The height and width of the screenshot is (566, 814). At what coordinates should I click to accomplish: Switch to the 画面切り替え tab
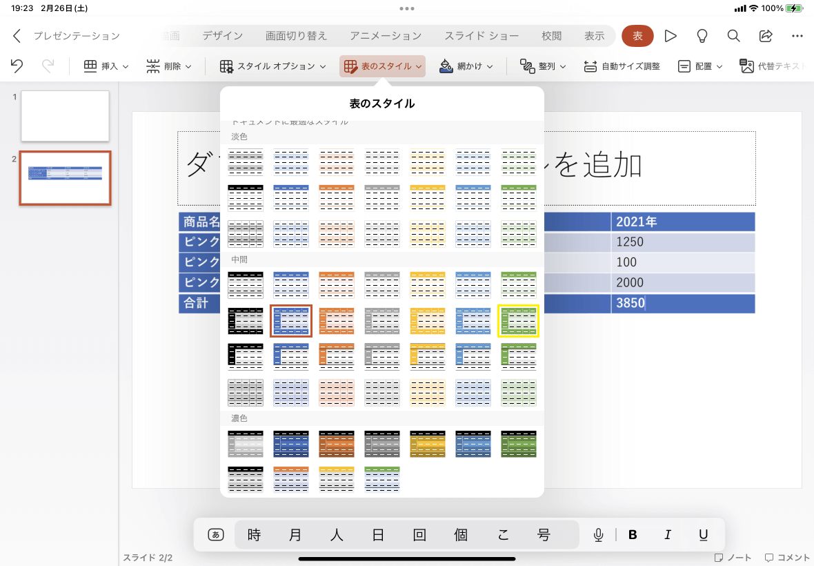tap(297, 36)
